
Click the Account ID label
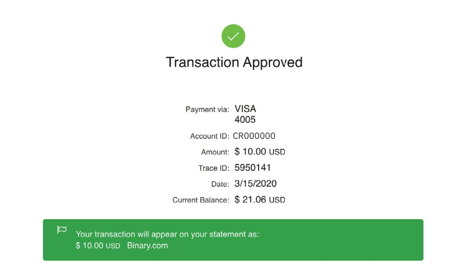209,136
